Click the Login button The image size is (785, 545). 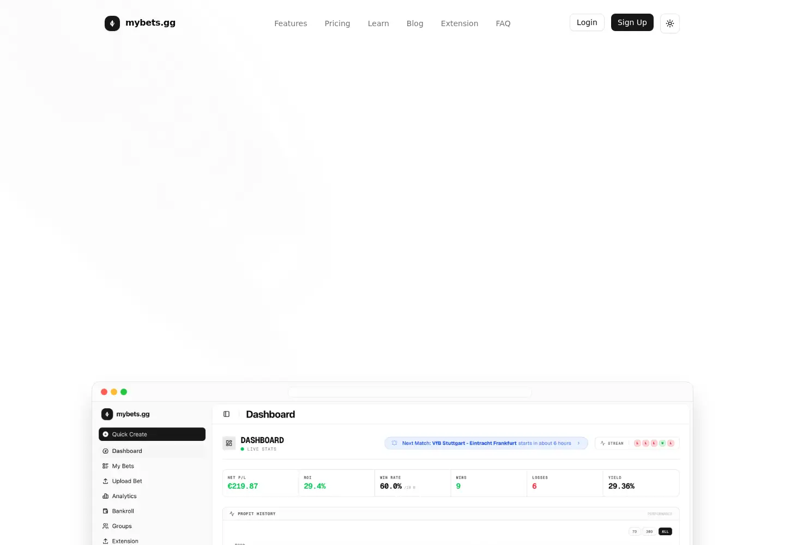[x=587, y=22]
